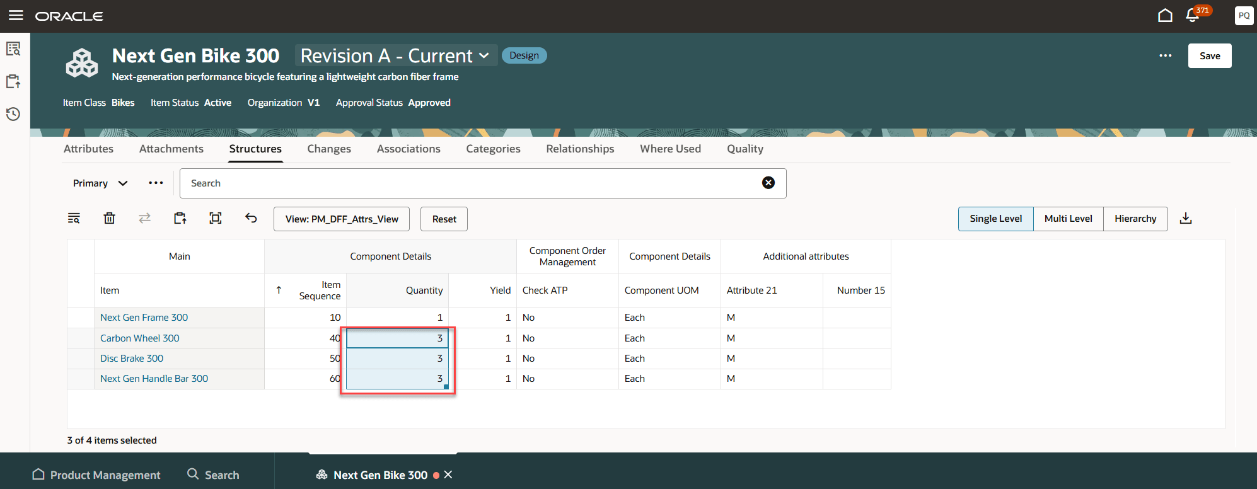The height and width of the screenshot is (489, 1257).
Task: Go to the Home icon
Action: point(1165,15)
